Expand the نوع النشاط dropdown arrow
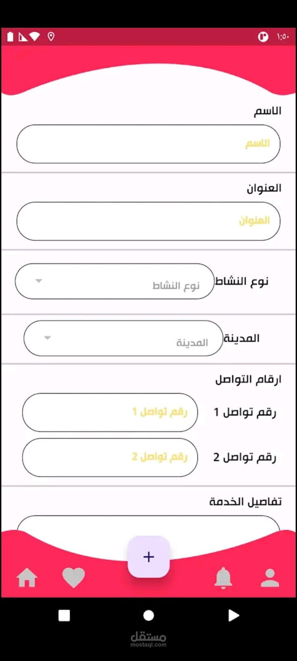The height and width of the screenshot is (661, 297). coord(39,281)
